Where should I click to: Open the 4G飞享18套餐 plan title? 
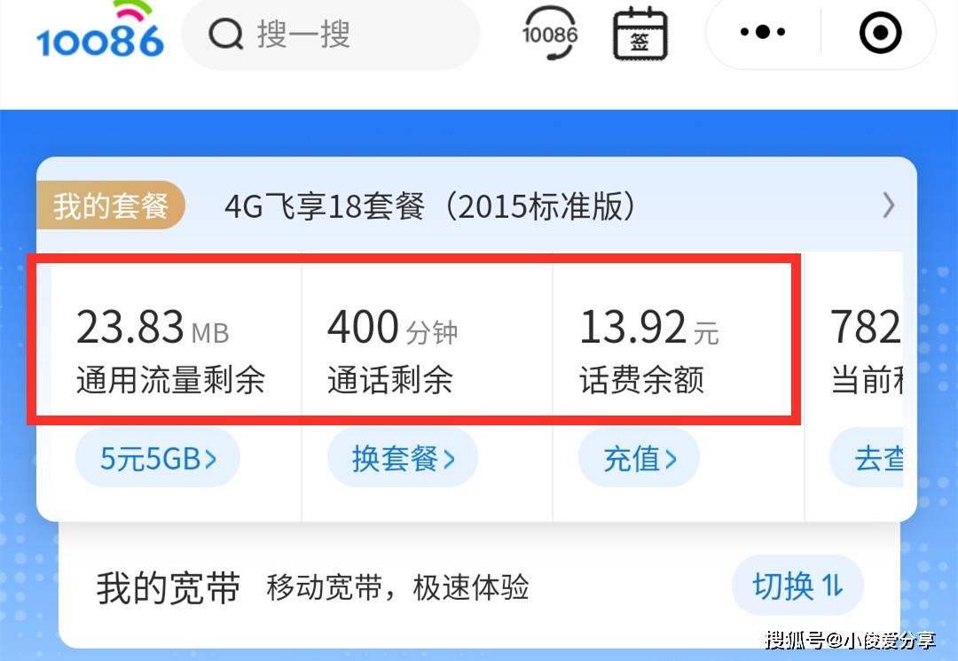pos(430,206)
